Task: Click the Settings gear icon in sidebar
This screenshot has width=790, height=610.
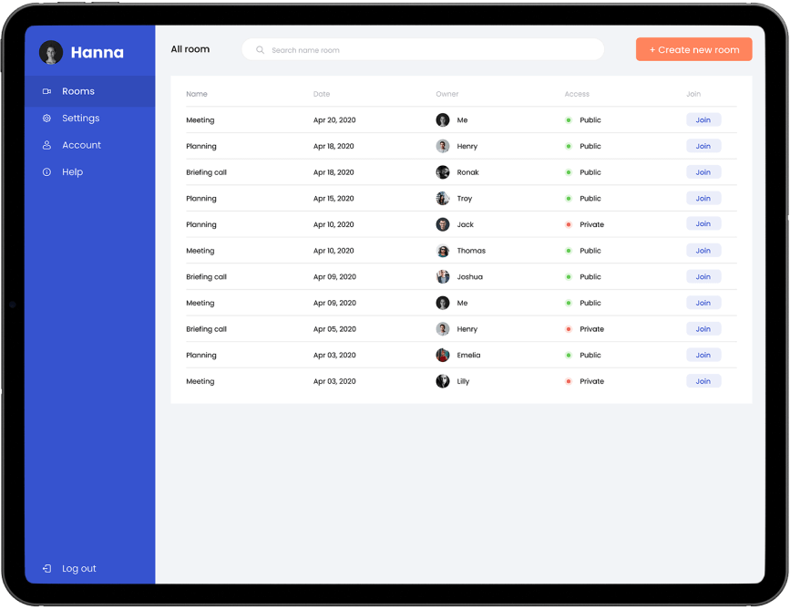Action: click(x=46, y=119)
